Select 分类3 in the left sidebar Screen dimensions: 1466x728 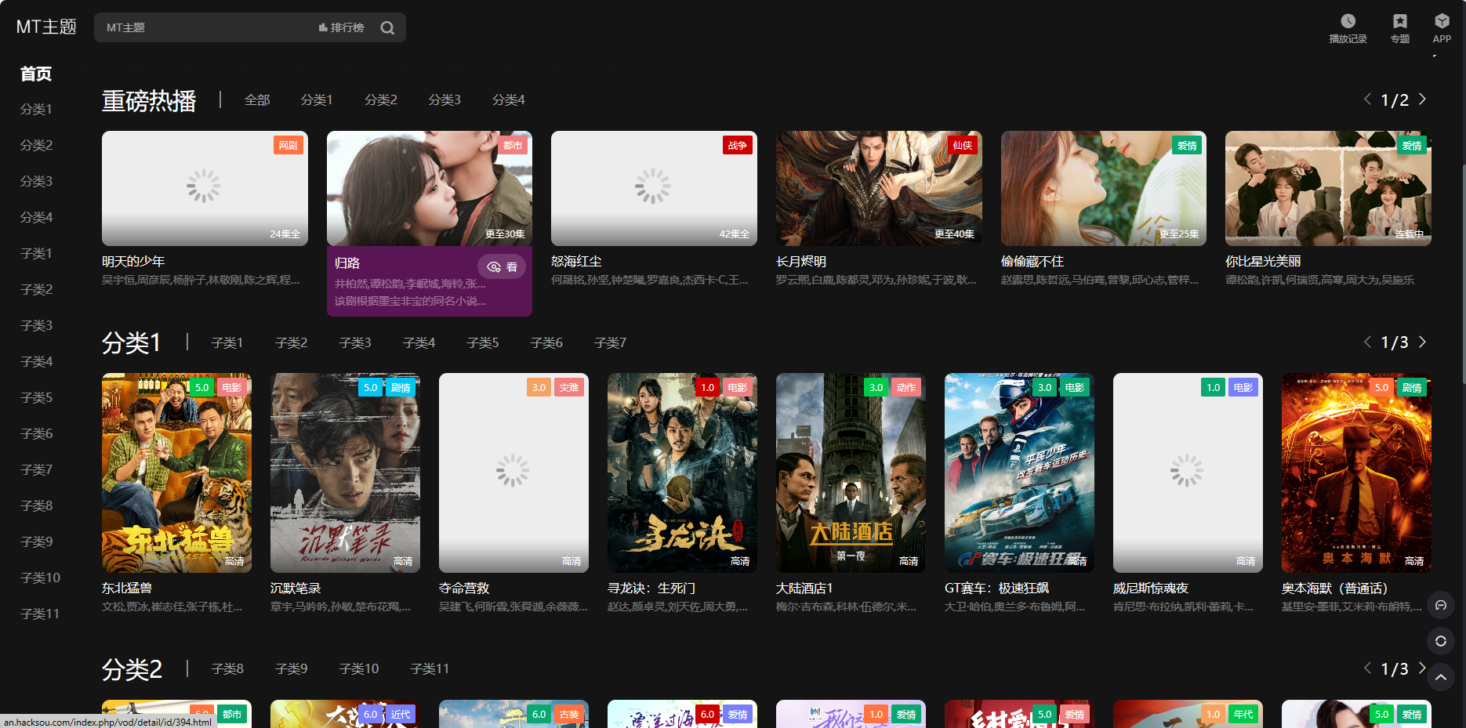(x=36, y=181)
